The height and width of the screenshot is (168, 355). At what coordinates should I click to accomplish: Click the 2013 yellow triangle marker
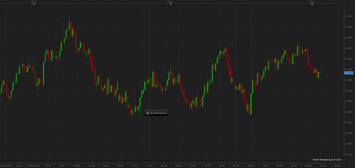pos(34,4)
